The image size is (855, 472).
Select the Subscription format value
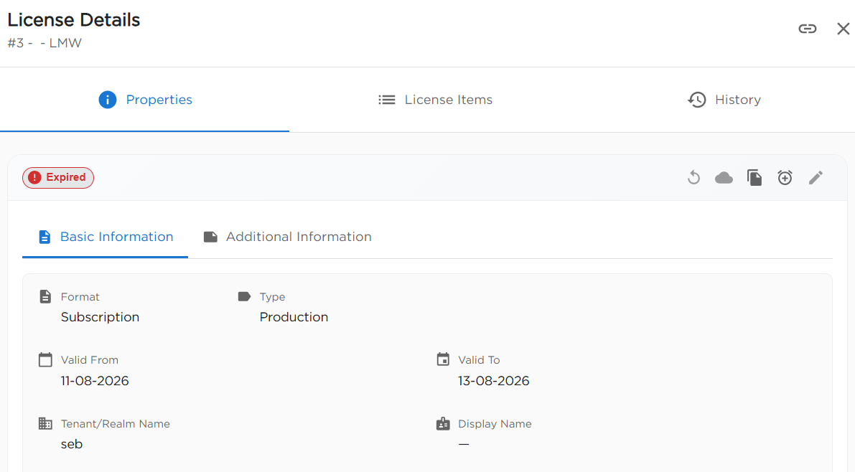(x=100, y=317)
